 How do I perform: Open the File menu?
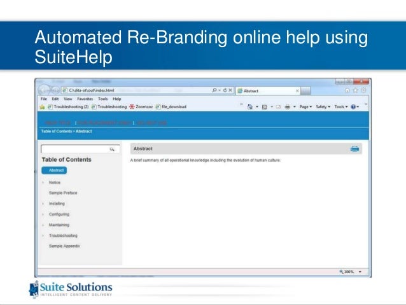tap(44, 99)
